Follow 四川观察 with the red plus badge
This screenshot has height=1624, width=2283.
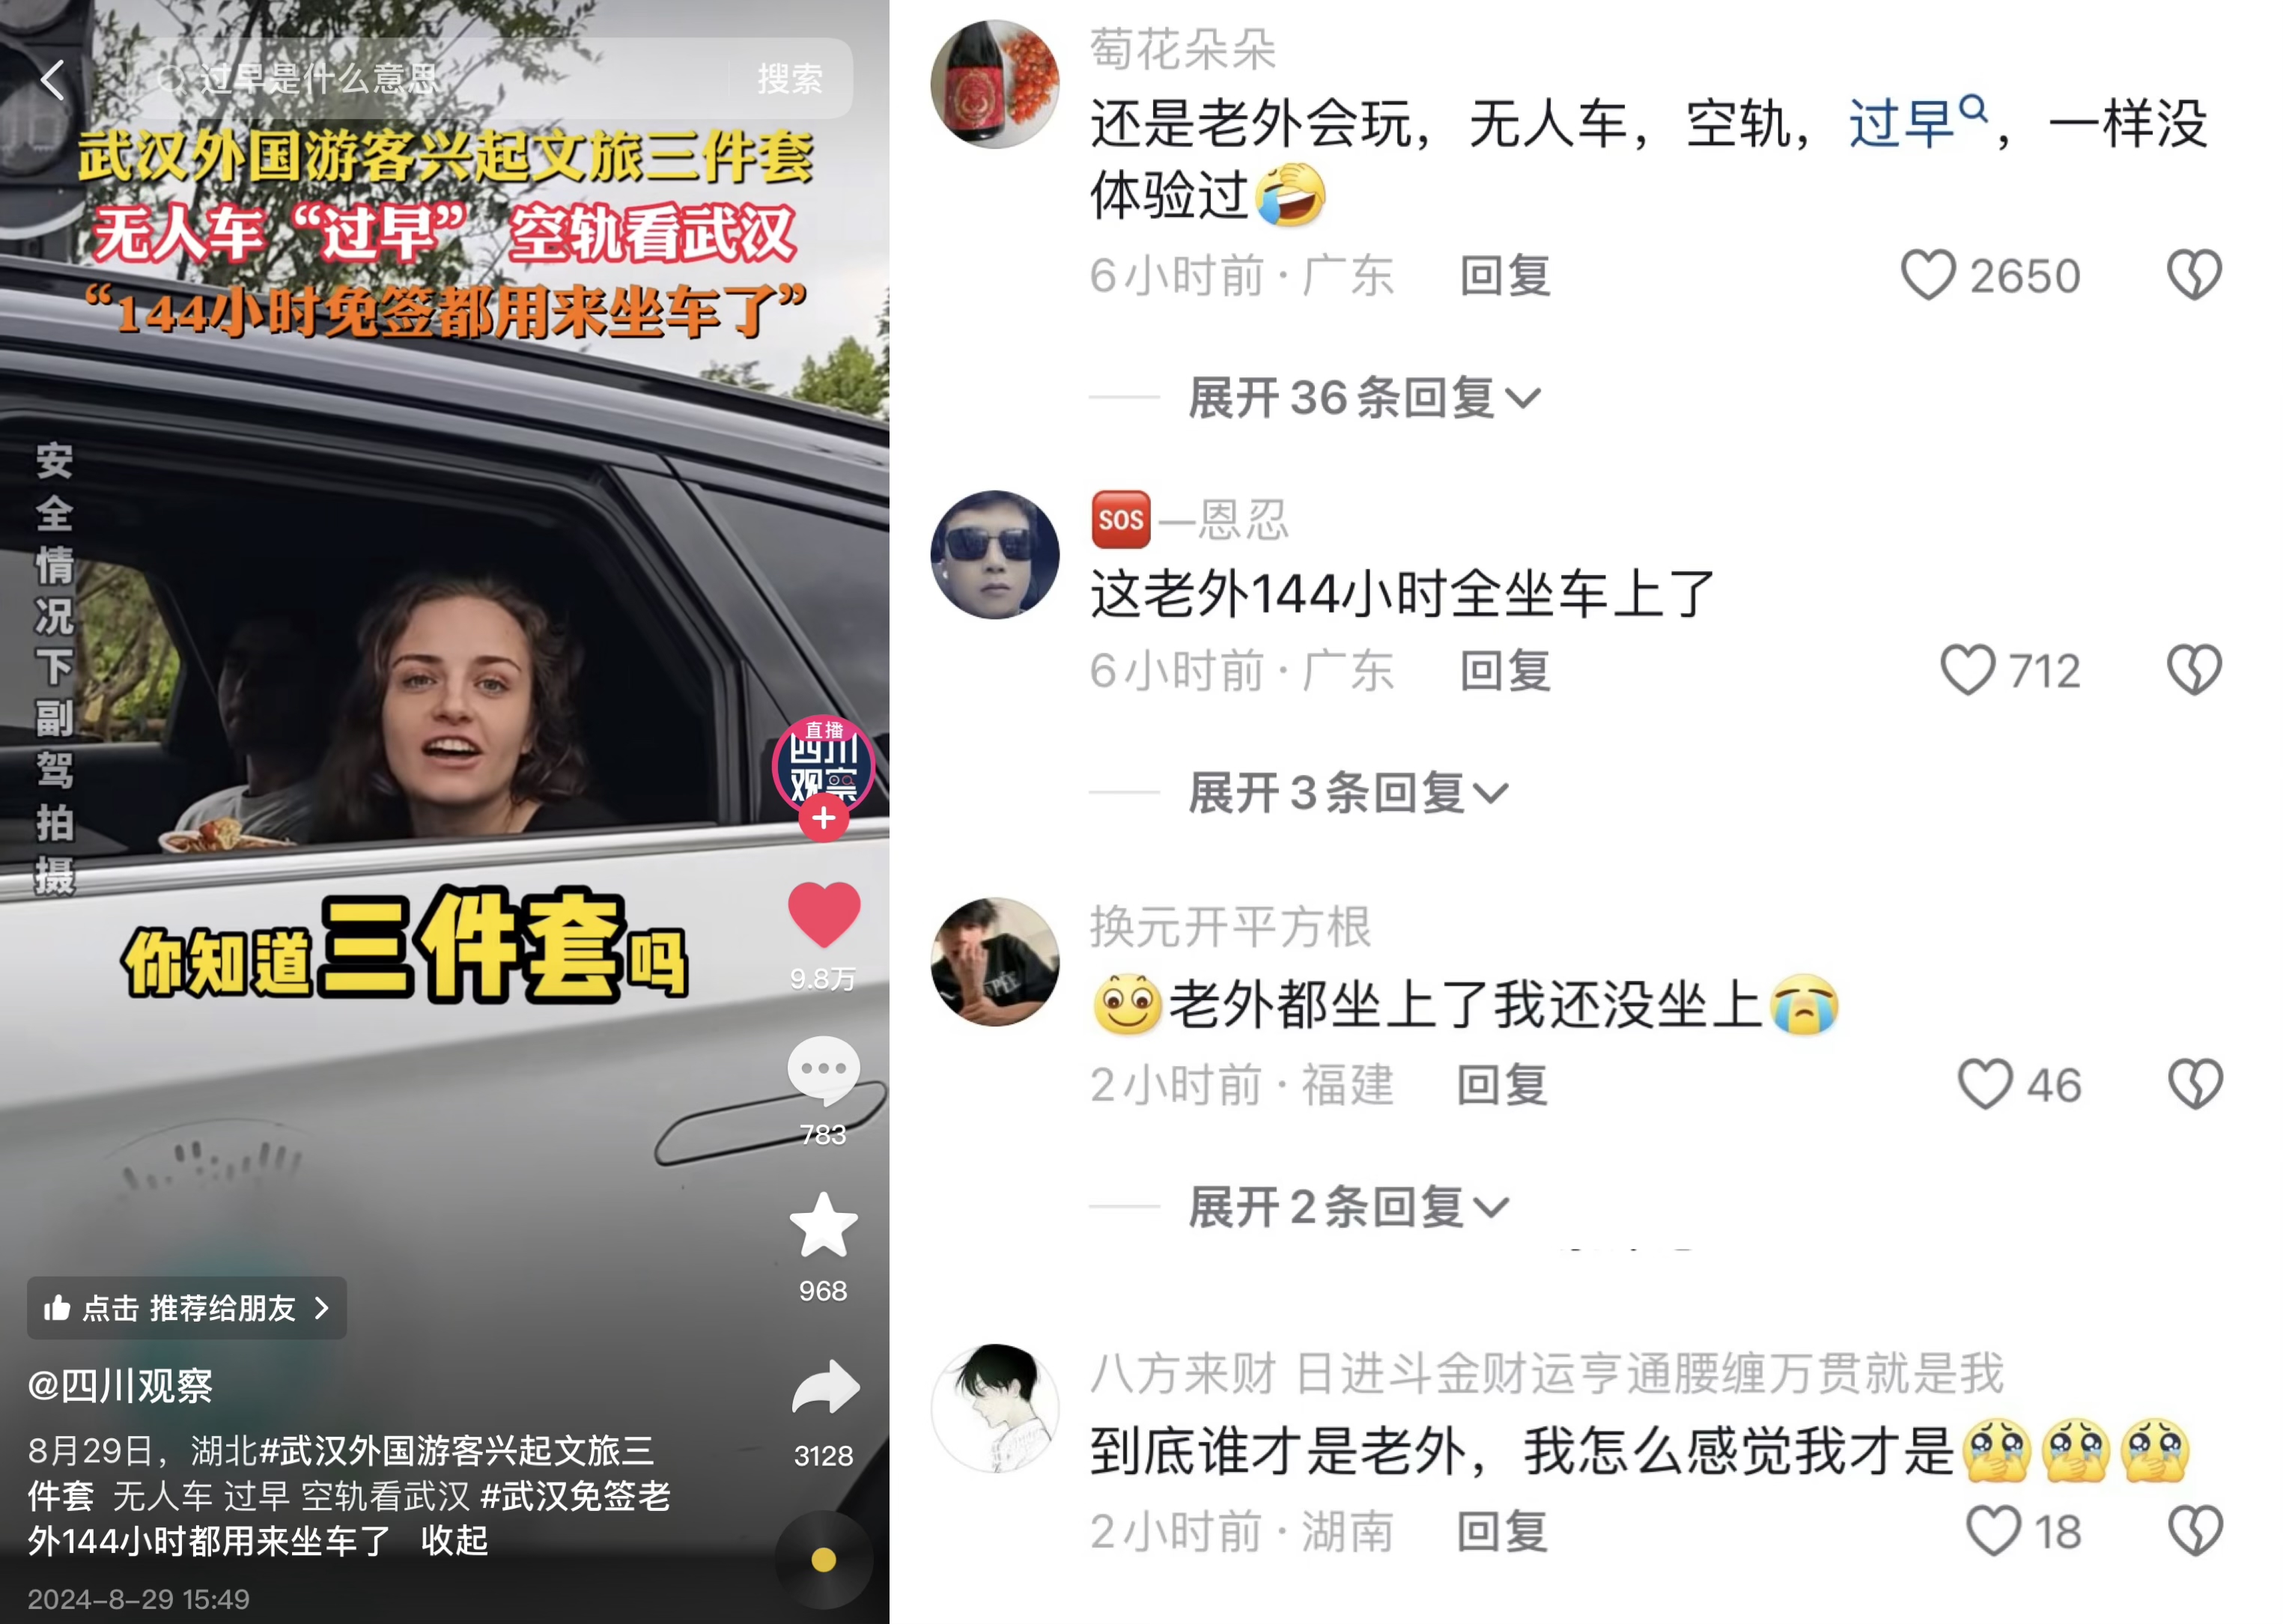pos(823,818)
